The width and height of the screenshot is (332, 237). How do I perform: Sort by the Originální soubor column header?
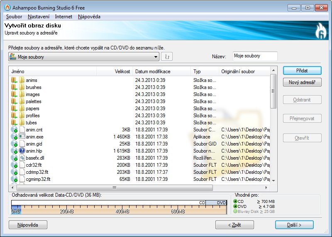click(x=244, y=72)
